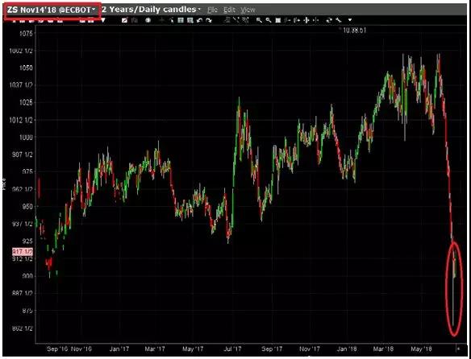This screenshot has width=471, height=359.
Task: Expand the 2 Years/Daily candles period selector
Action: click(x=151, y=10)
